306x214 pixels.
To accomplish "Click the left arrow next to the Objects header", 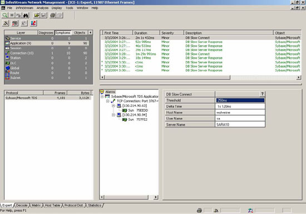I will click(x=90, y=33).
